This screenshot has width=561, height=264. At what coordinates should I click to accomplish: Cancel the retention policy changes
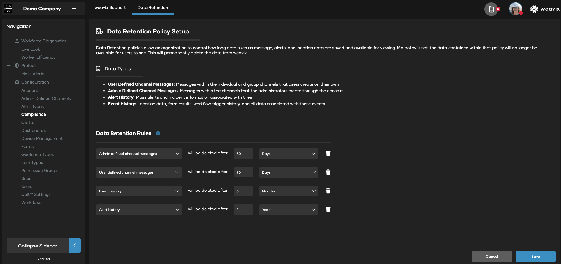pyautogui.click(x=492, y=257)
